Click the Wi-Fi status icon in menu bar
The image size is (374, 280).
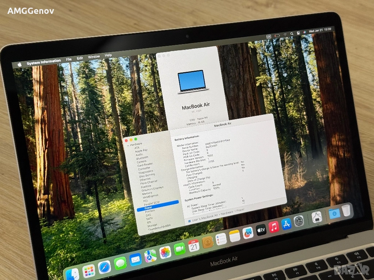(x=285, y=34)
